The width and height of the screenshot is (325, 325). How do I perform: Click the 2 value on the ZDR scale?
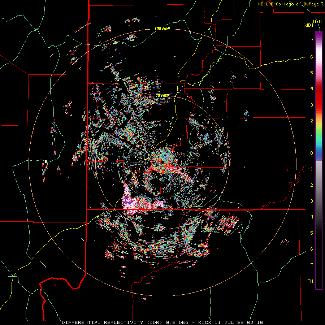coord(312,121)
